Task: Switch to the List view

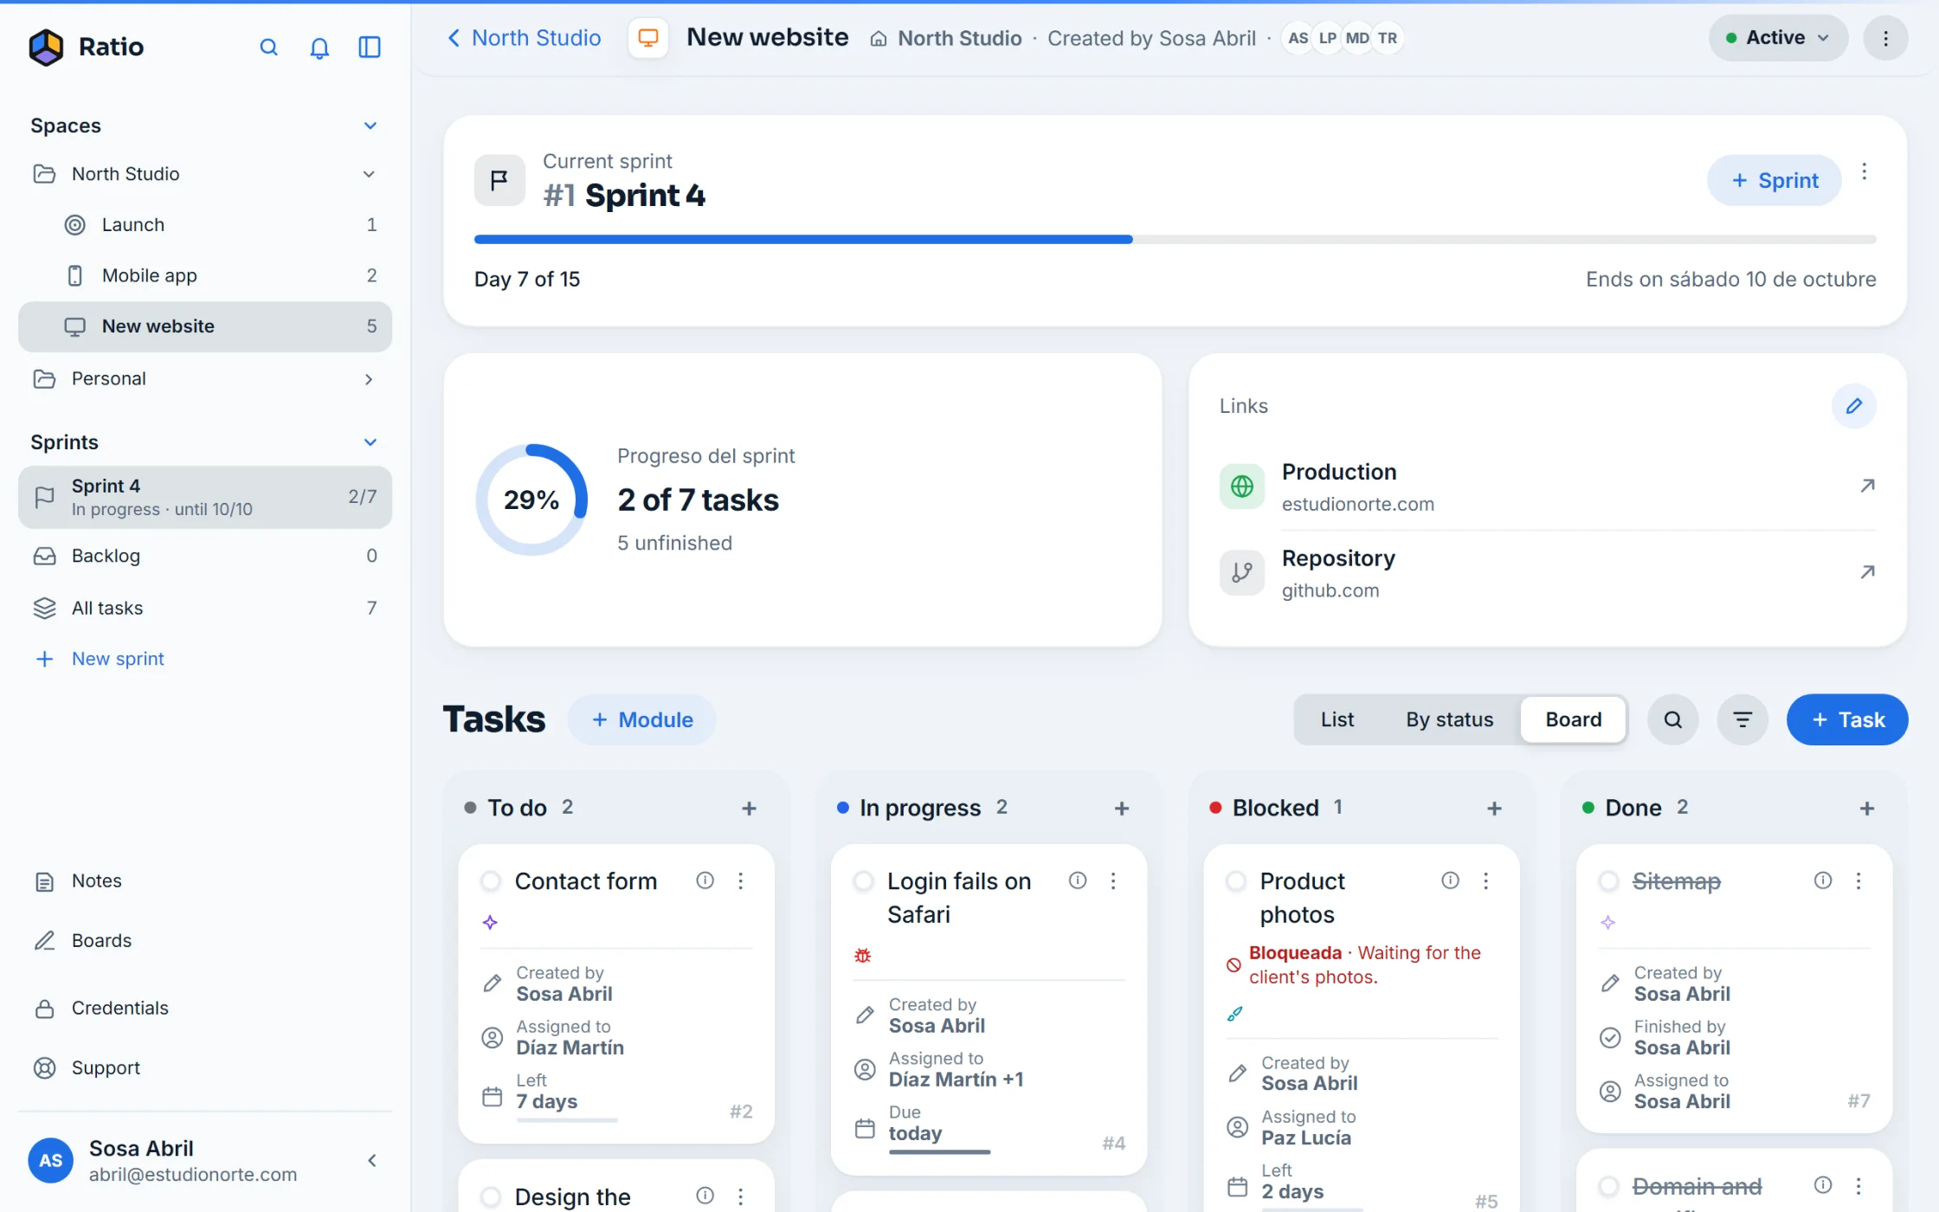Action: click(x=1337, y=719)
